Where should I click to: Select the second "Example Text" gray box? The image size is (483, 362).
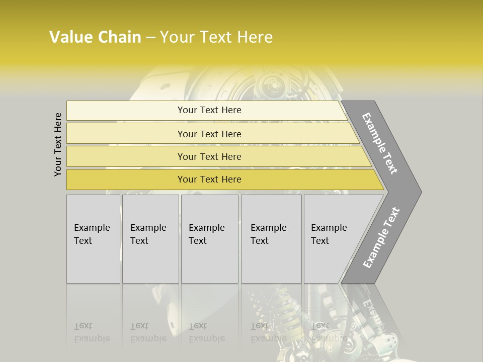[x=150, y=239]
